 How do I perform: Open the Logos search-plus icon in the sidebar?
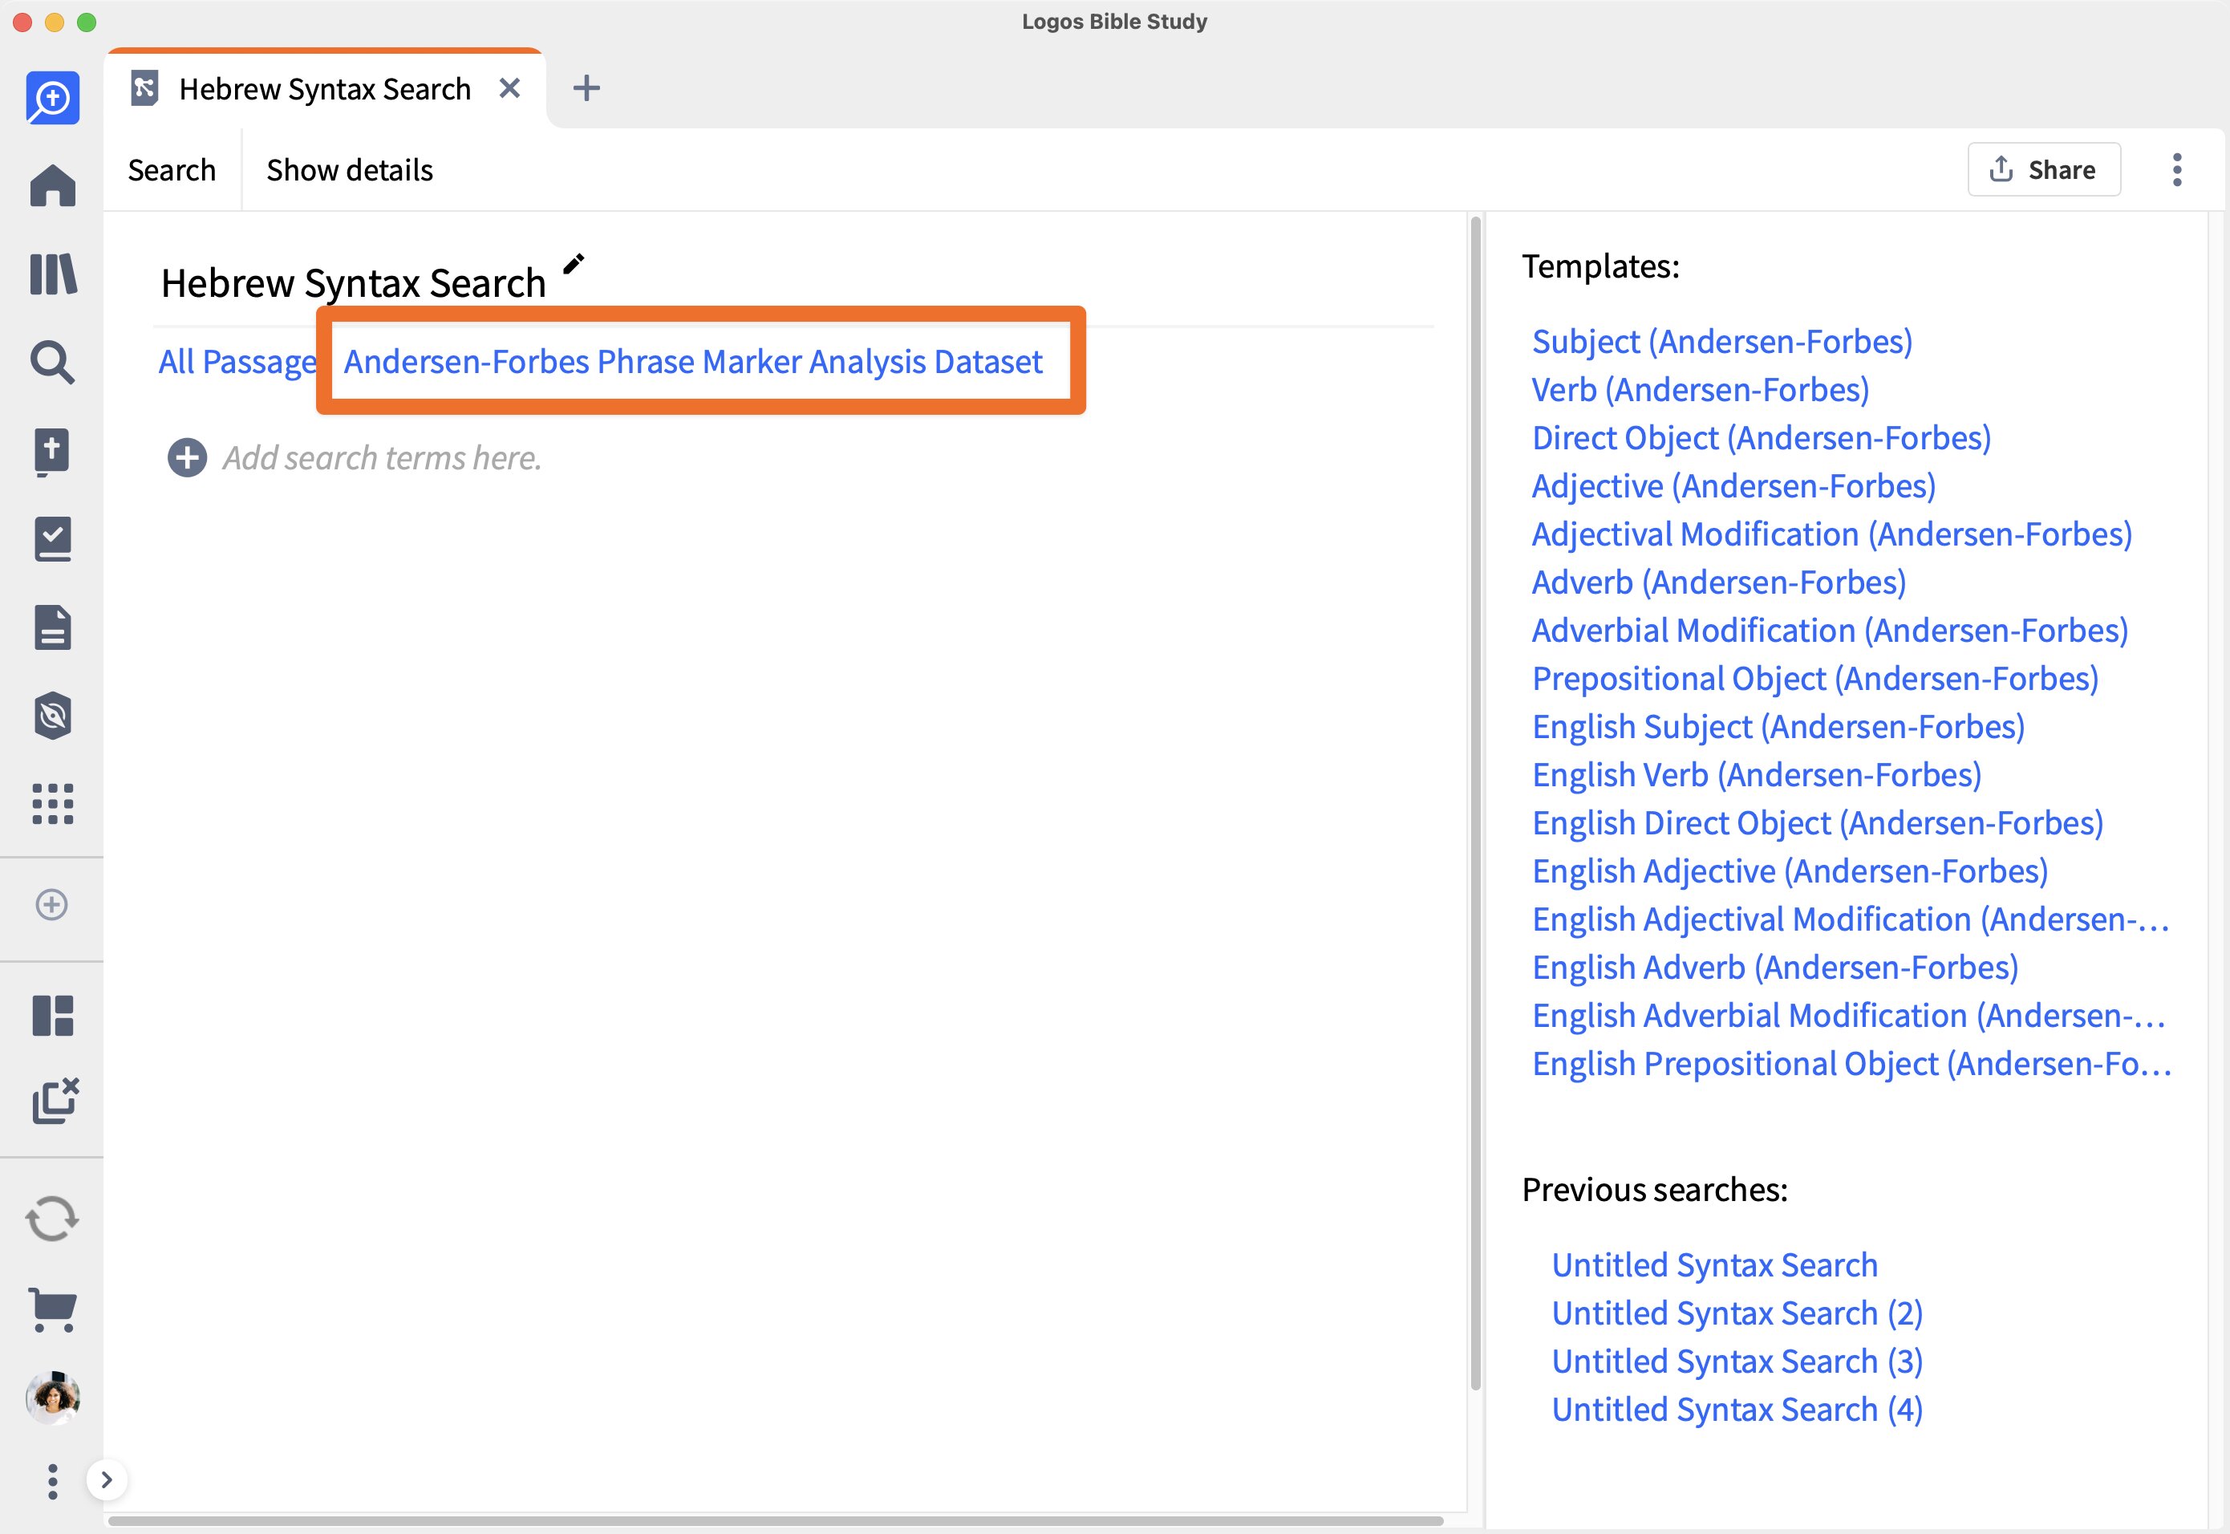[x=53, y=98]
